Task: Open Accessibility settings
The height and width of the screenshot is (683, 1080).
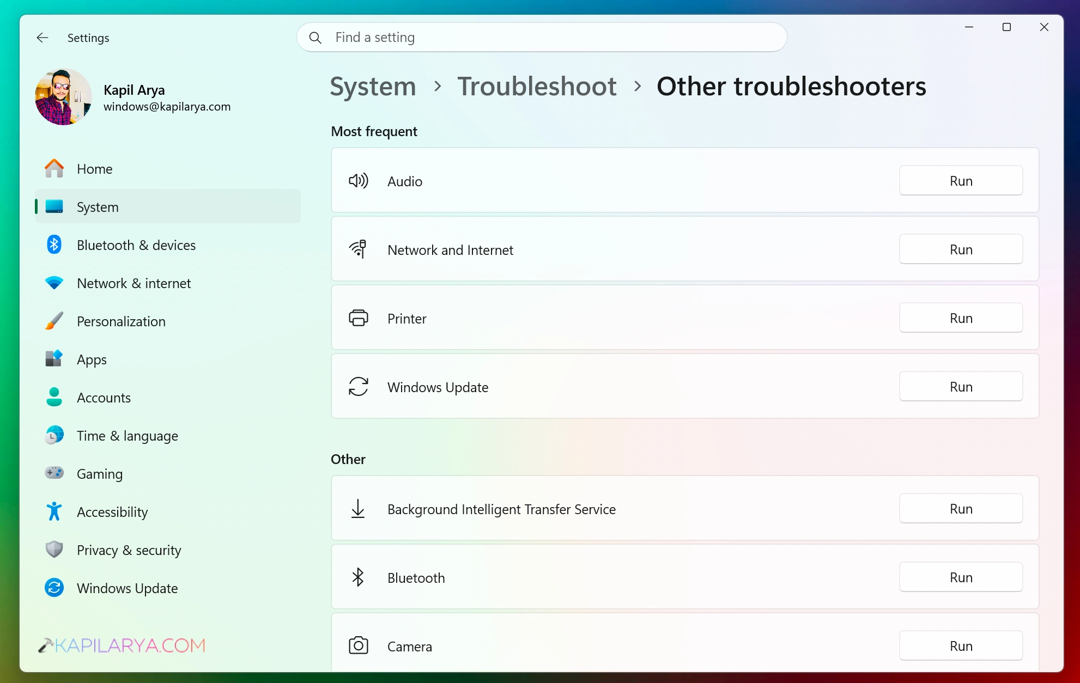Action: pos(168,512)
